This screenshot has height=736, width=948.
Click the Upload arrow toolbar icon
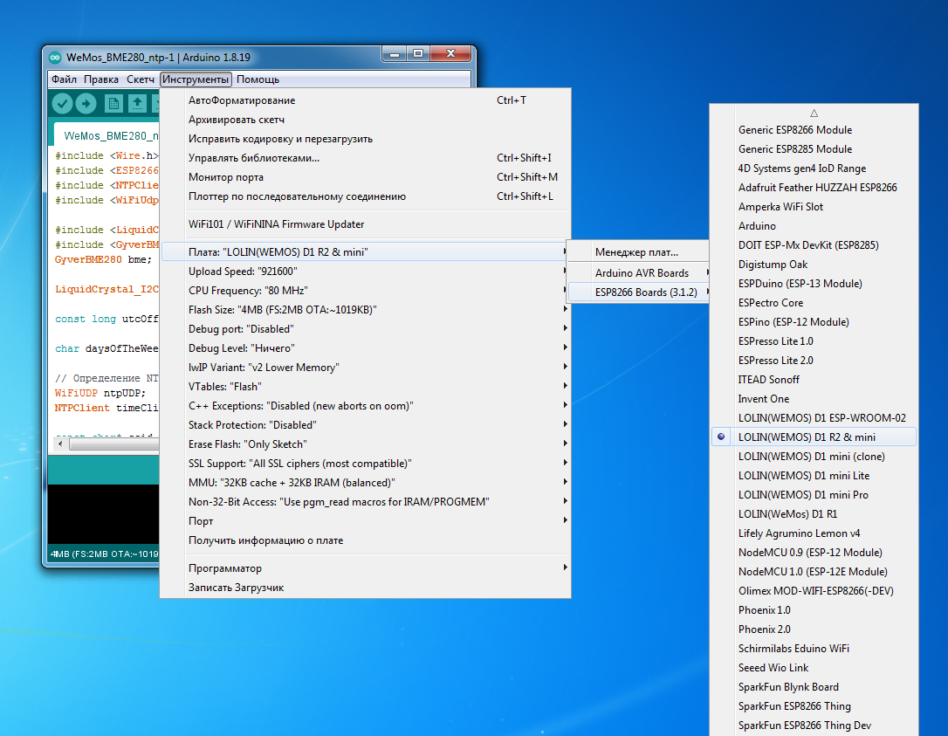86,104
